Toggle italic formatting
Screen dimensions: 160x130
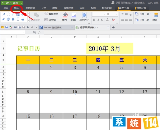click(98, 20)
